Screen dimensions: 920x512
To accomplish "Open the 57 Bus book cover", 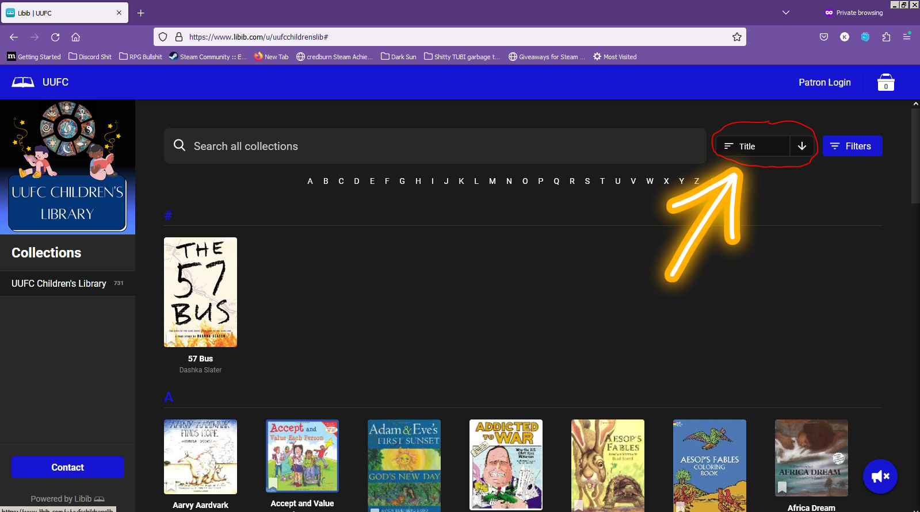I will pos(200,292).
